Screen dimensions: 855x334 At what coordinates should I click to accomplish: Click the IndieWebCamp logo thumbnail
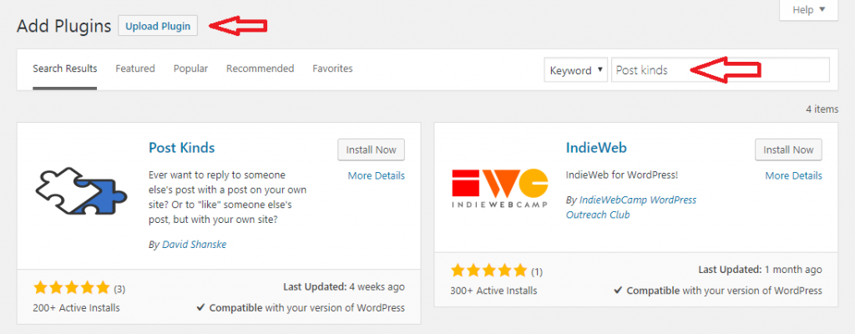[500, 188]
